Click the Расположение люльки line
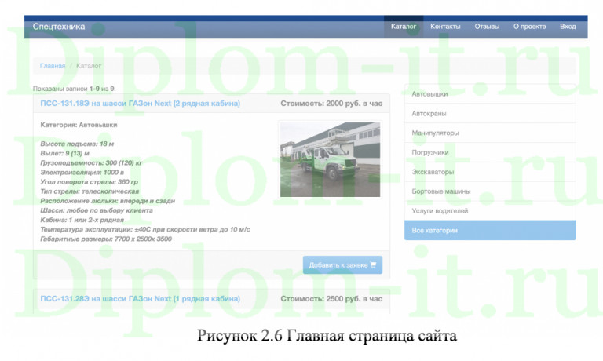Screen dimensions: 603x361 108,201
